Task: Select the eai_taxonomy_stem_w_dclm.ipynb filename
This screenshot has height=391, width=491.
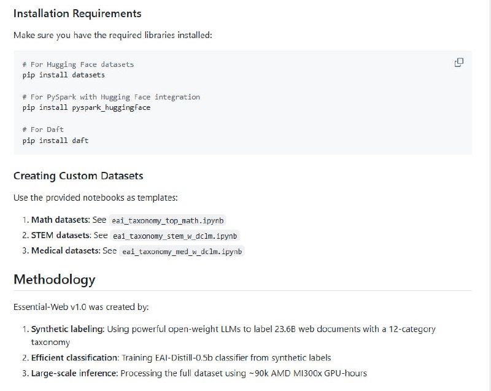Action: click(x=176, y=236)
